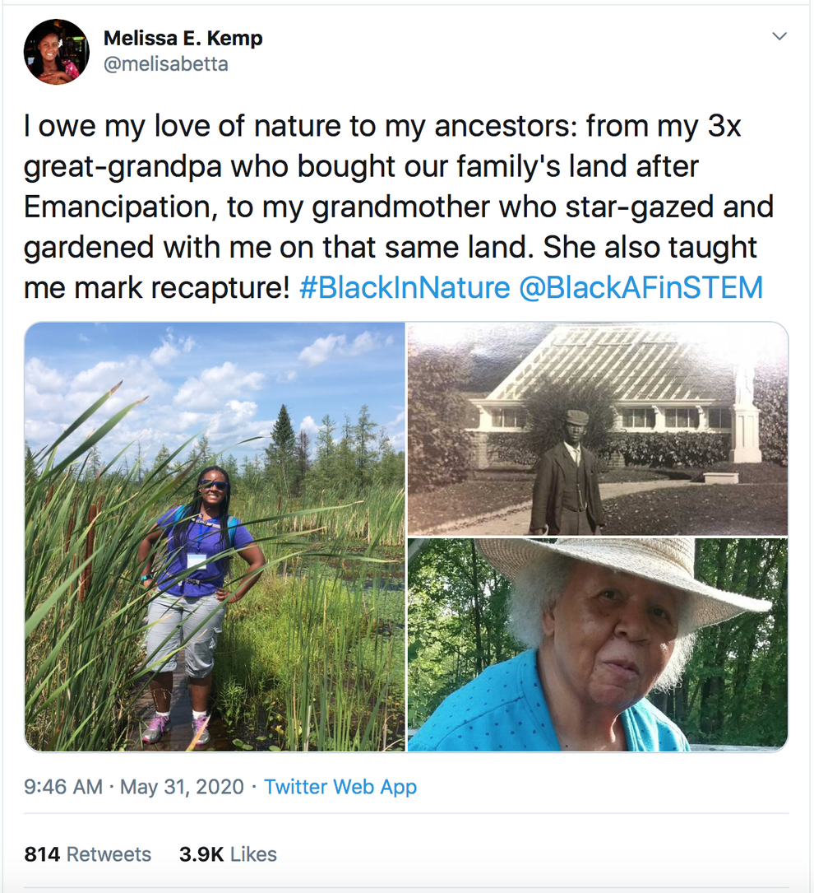Open the vintage black-and-white greenhouse photo
The height and width of the screenshot is (893, 814).
click(x=598, y=428)
